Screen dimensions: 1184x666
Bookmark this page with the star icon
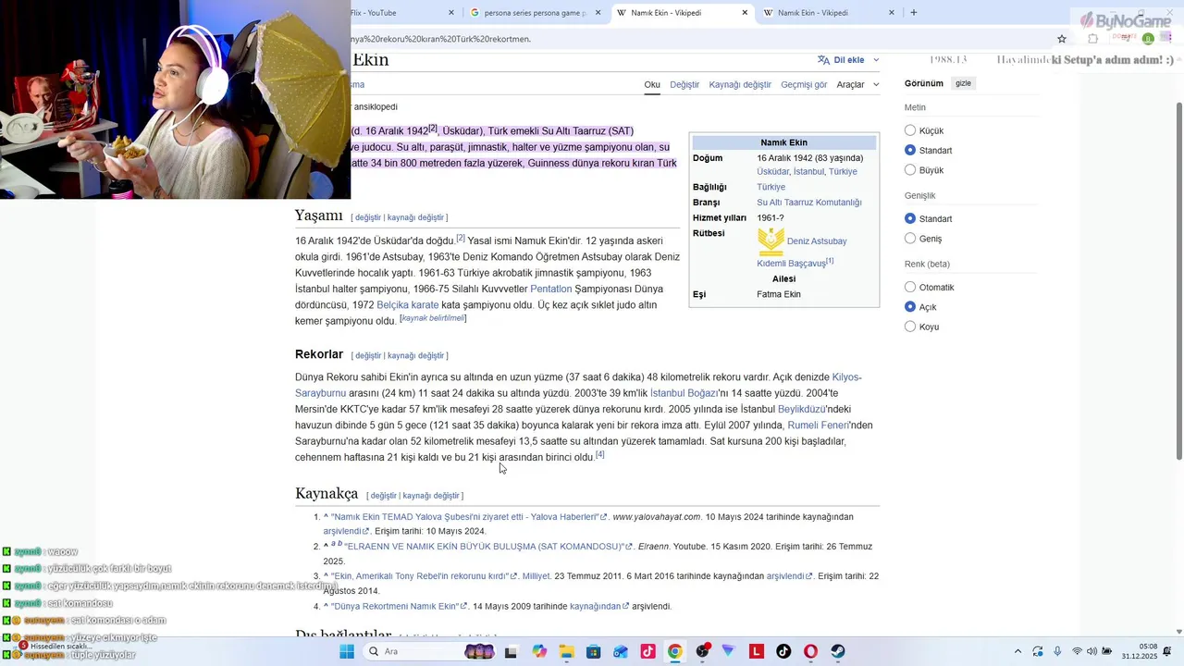(x=1062, y=39)
